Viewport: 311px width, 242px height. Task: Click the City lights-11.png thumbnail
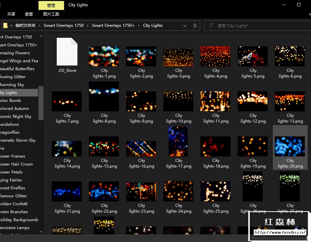pyautogui.click(x=215, y=101)
